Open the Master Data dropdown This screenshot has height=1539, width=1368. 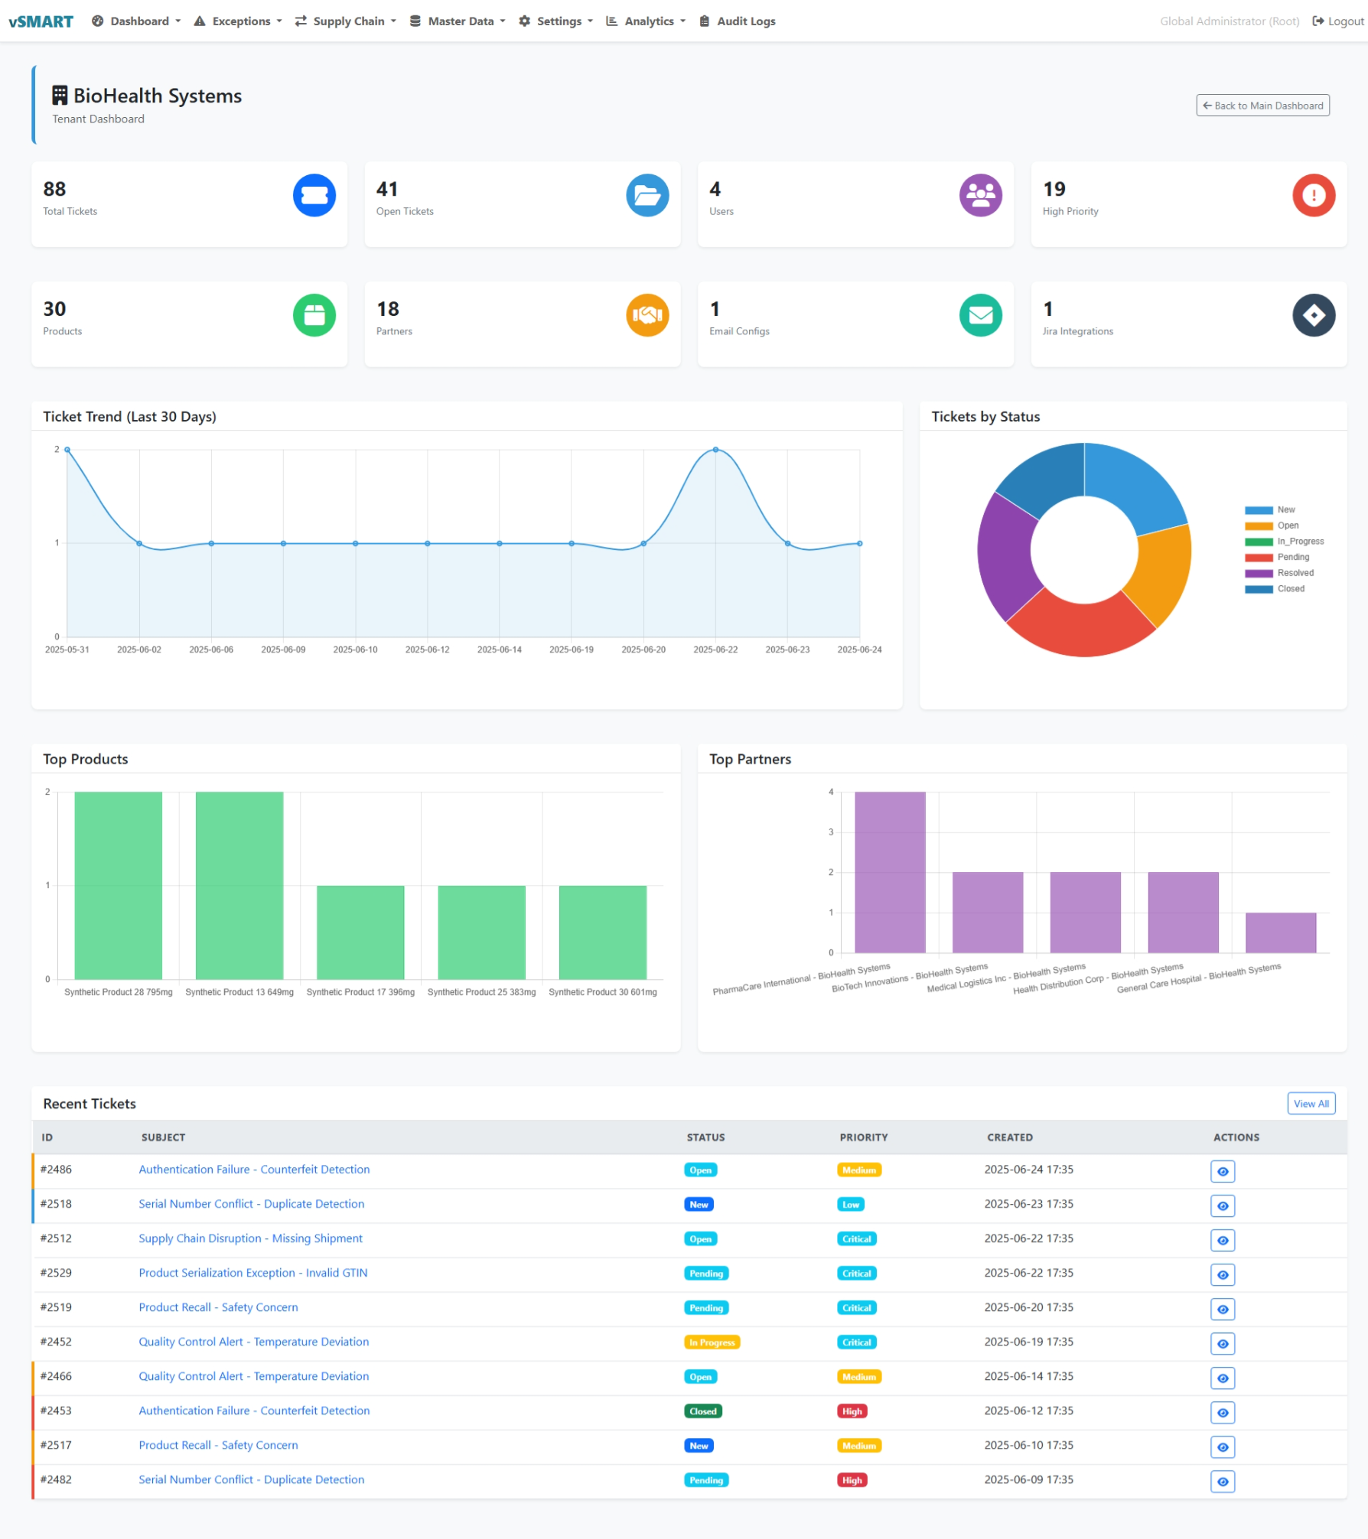click(458, 21)
